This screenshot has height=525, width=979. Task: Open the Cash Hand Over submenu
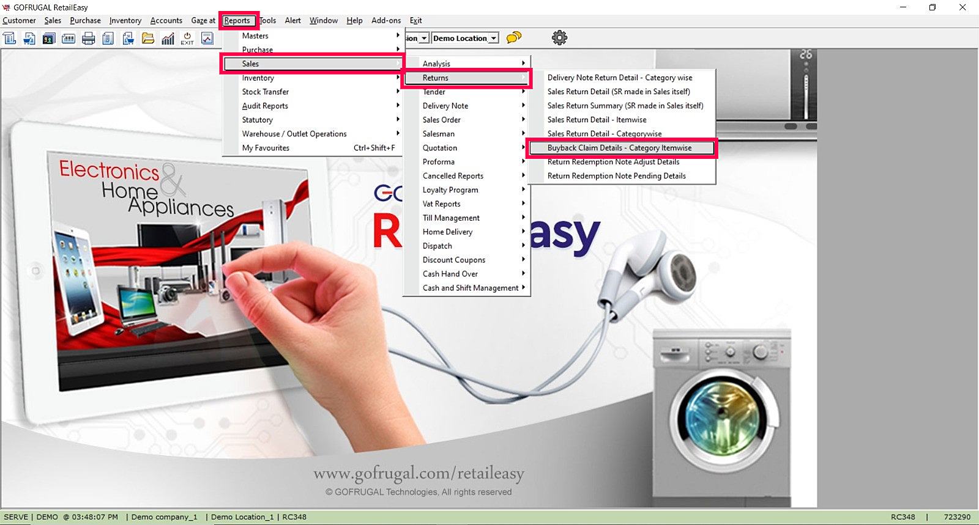(467, 274)
